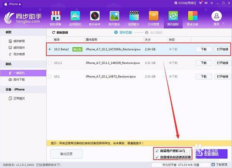
Task: Toggle 连接成功自动激活设备 checkbox
Action: coord(157,157)
